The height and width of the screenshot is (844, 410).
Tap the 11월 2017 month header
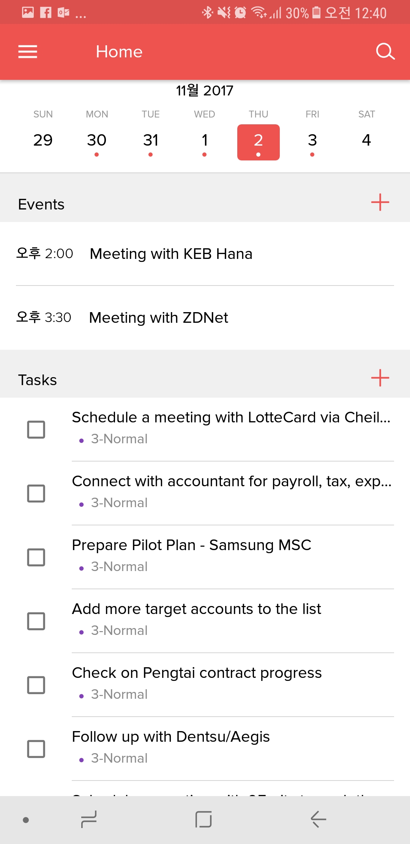click(x=205, y=91)
